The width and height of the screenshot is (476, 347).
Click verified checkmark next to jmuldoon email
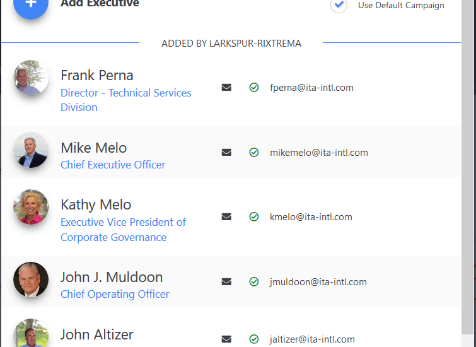click(254, 282)
